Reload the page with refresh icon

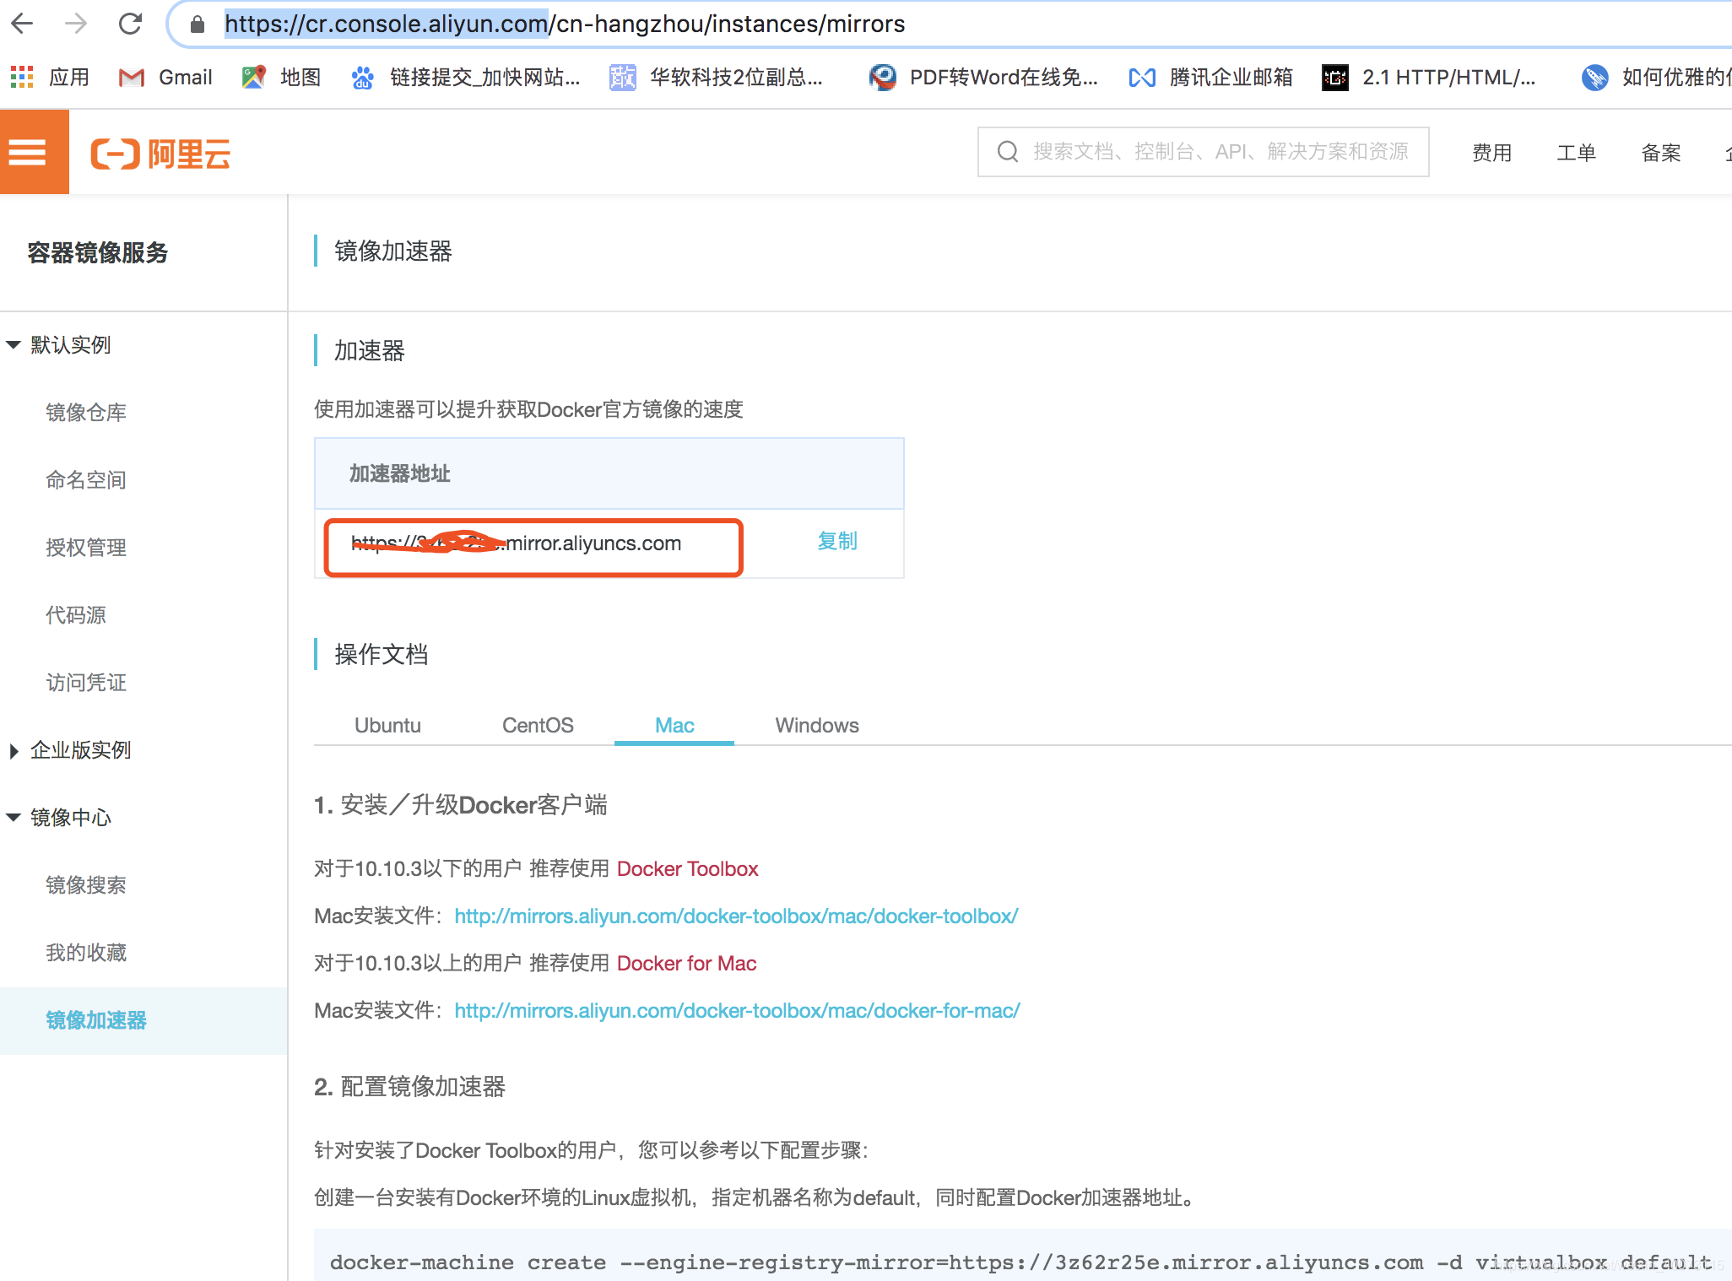(x=130, y=24)
